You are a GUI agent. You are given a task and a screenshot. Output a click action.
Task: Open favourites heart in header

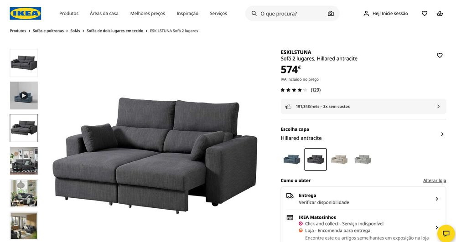(x=425, y=13)
